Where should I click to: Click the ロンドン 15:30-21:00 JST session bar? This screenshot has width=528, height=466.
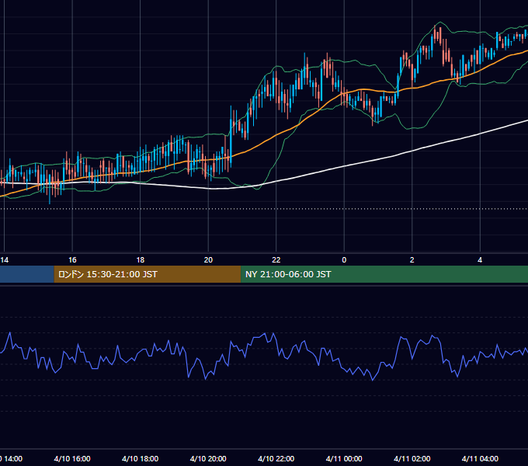(148, 274)
